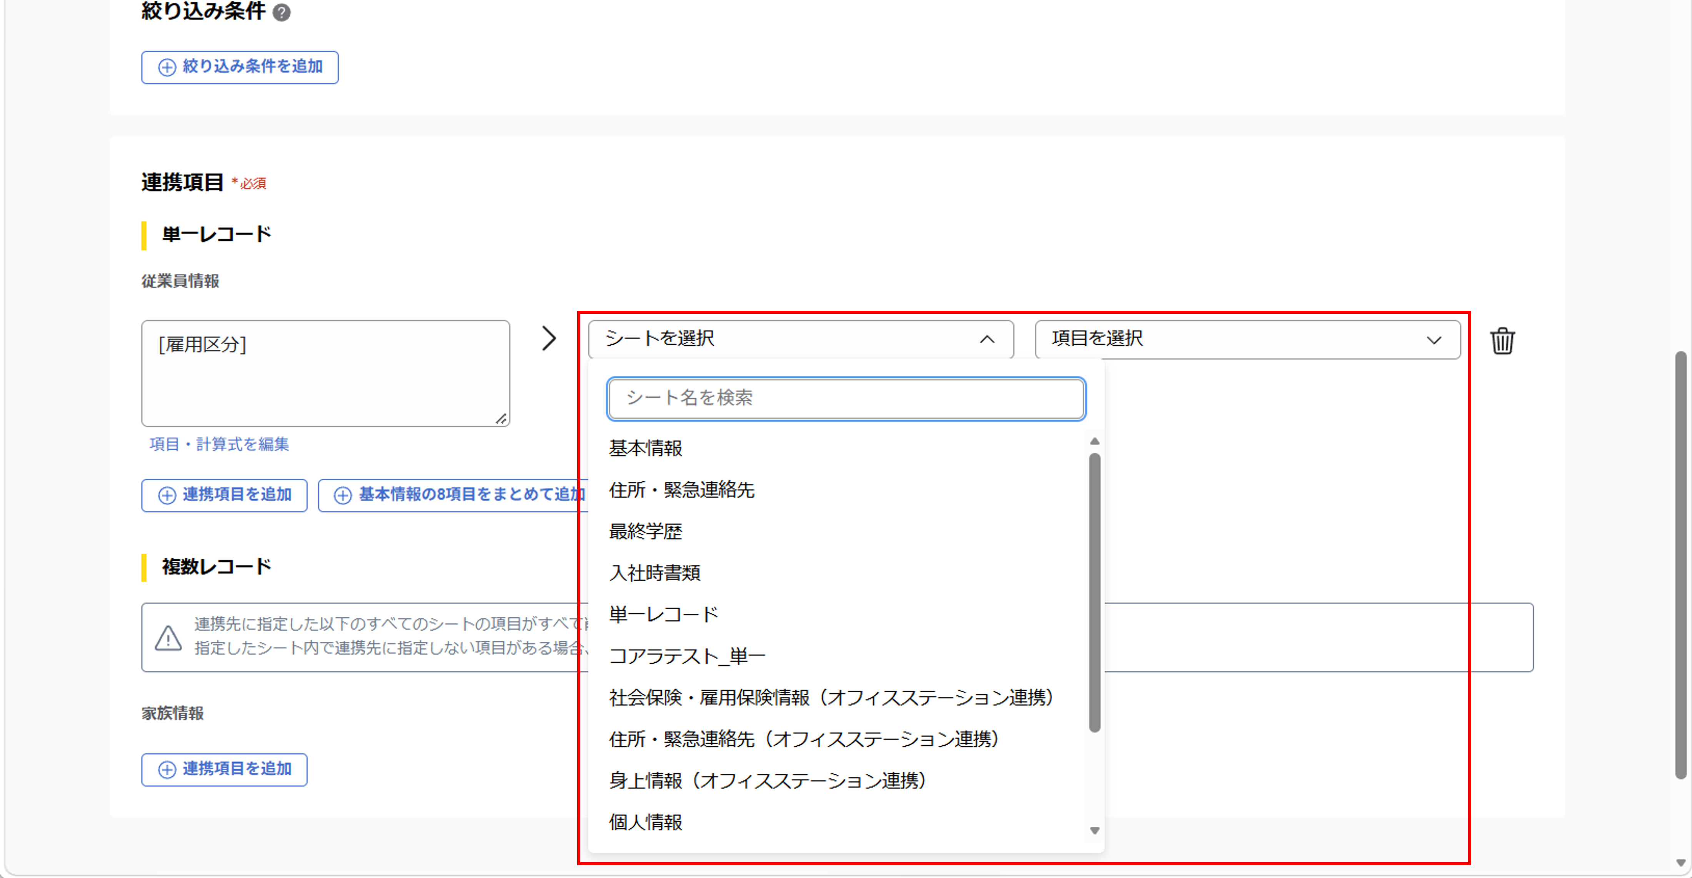Viewport: 1692px width, 878px height.
Task: Click the 絞り込み条件を追加 button
Action: [240, 67]
